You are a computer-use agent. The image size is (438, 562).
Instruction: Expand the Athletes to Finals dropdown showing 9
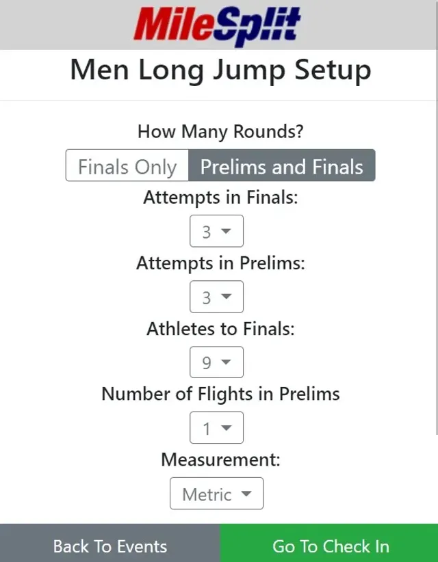(217, 362)
